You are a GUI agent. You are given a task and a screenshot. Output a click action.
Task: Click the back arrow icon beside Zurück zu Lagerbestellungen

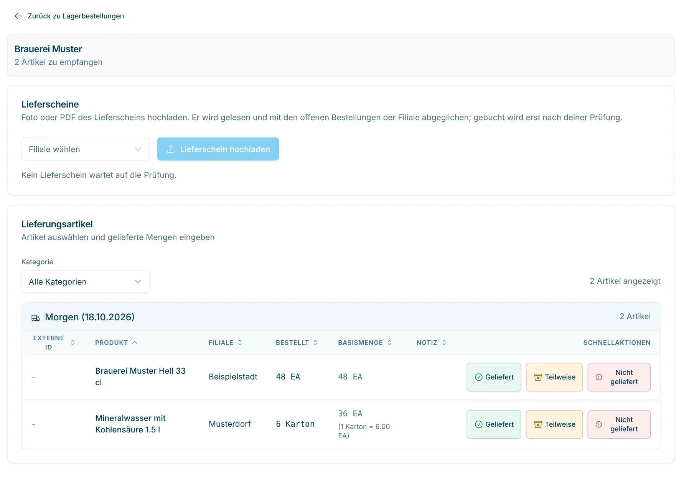[18, 16]
